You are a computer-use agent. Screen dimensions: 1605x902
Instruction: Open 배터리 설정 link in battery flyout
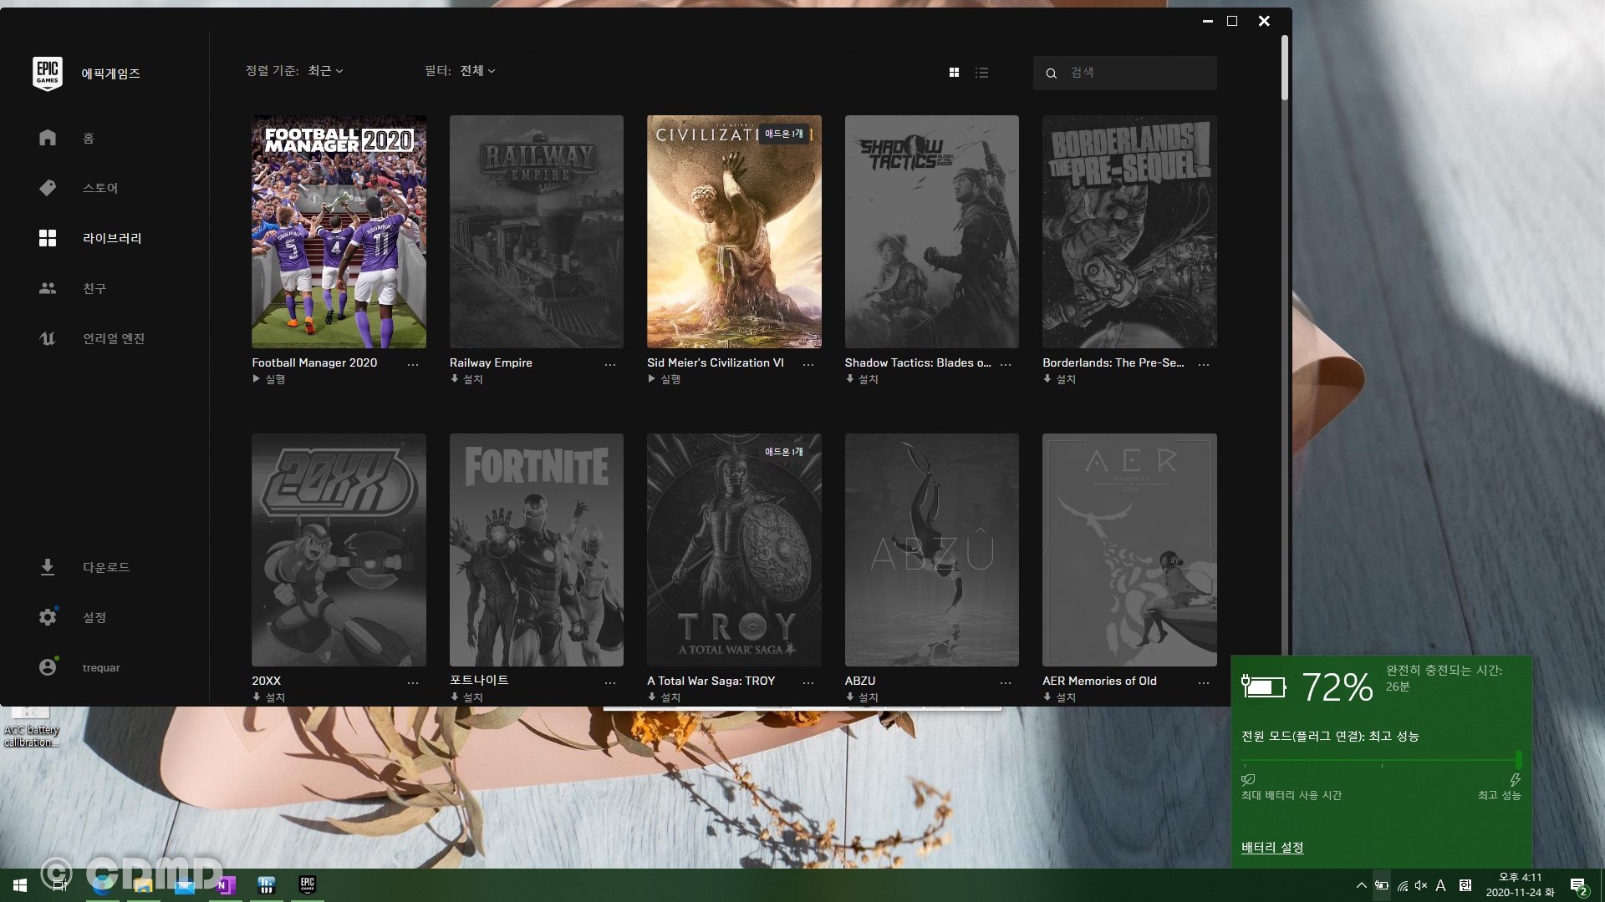click(1272, 847)
